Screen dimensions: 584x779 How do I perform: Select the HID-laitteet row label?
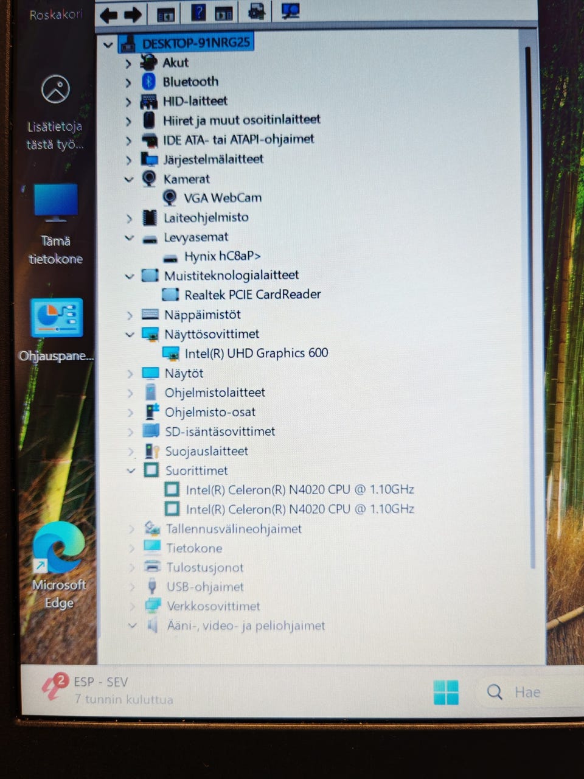(x=195, y=100)
